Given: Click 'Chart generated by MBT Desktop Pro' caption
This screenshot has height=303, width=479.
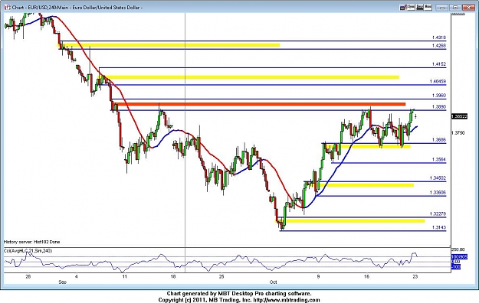Looking at the screenshot, I should pos(215,294).
